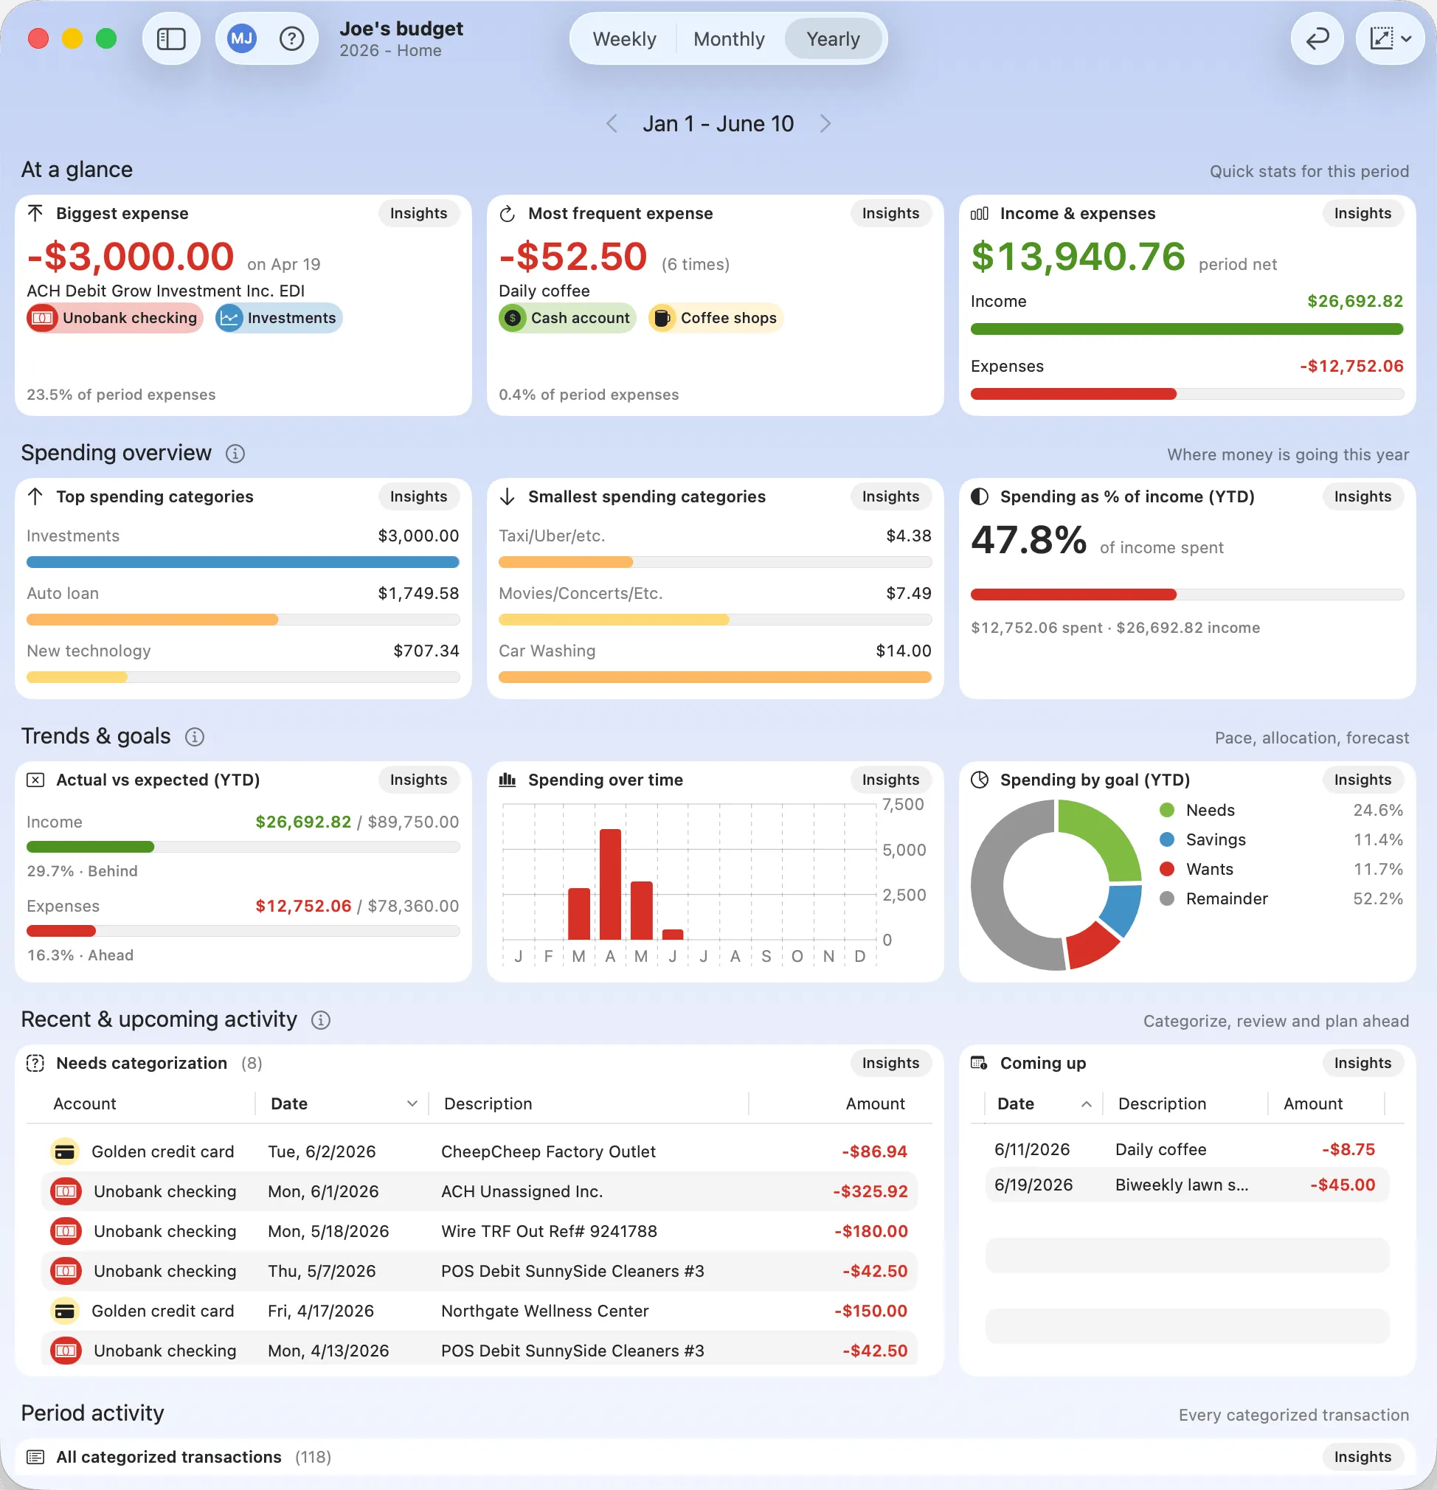Click the Needs categorization question icon
The height and width of the screenshot is (1490, 1437).
[35, 1064]
